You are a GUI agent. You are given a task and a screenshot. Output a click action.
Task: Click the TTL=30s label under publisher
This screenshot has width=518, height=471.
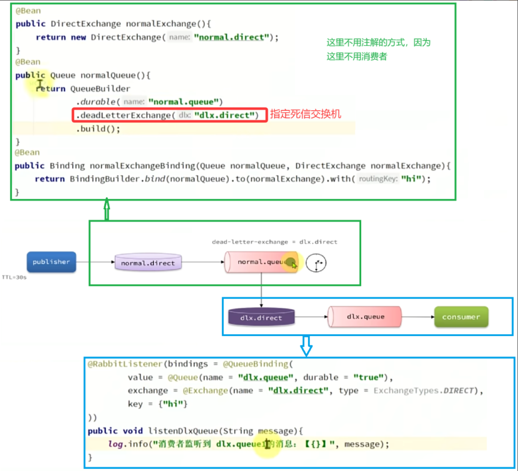click(14, 277)
